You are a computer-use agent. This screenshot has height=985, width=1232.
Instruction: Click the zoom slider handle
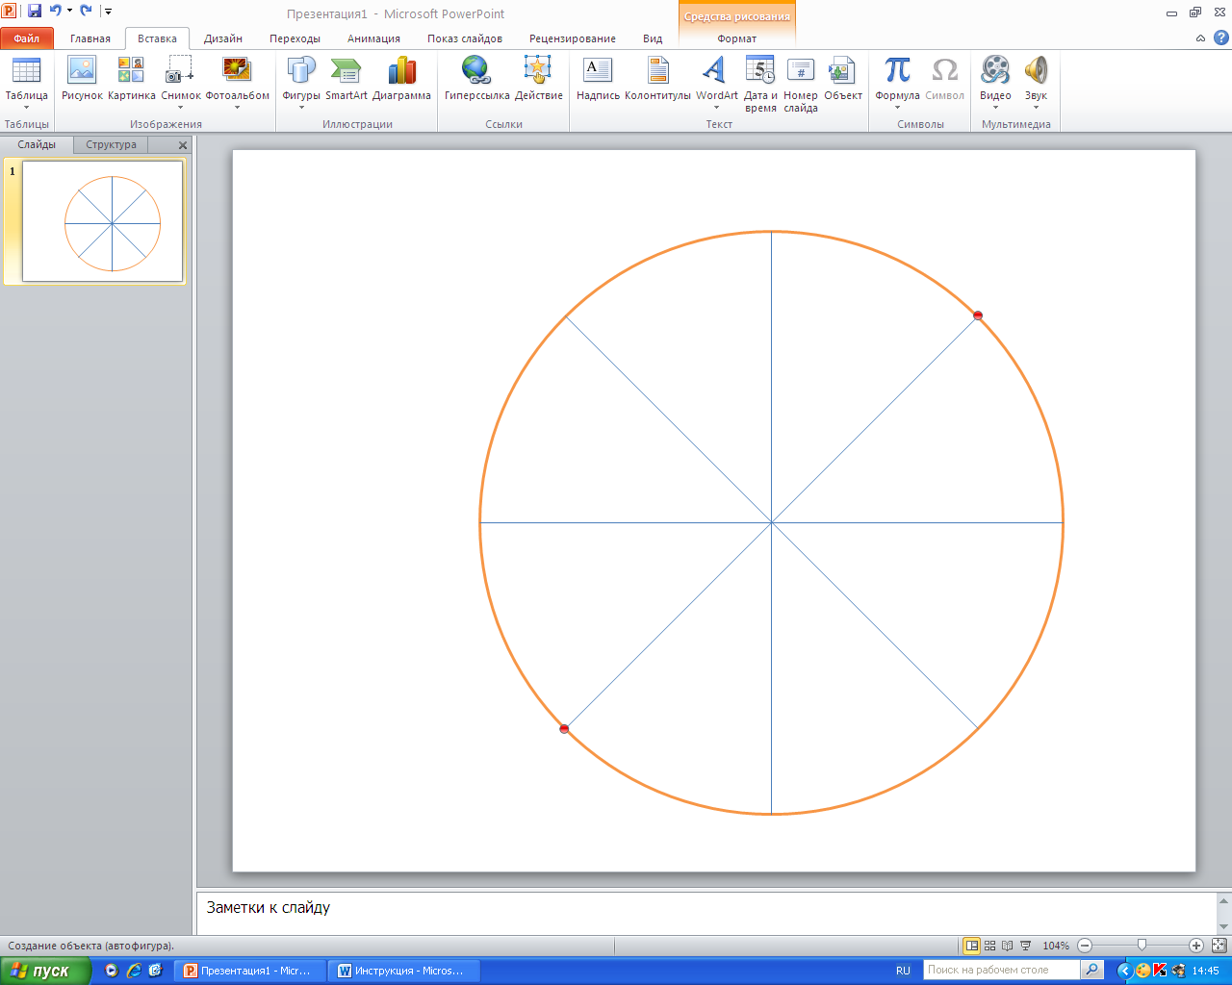(1142, 946)
